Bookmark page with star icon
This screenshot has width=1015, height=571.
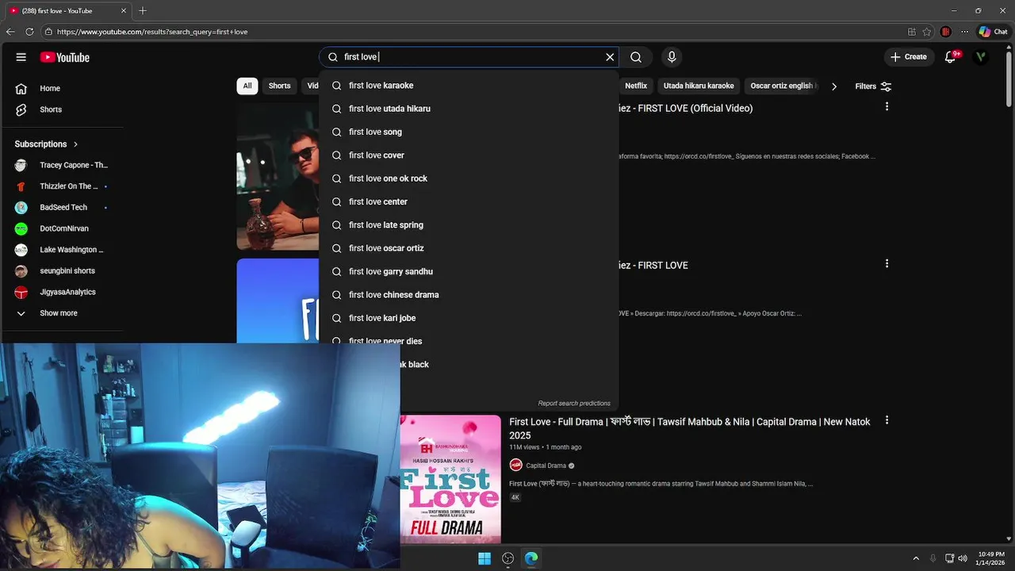[x=927, y=32]
